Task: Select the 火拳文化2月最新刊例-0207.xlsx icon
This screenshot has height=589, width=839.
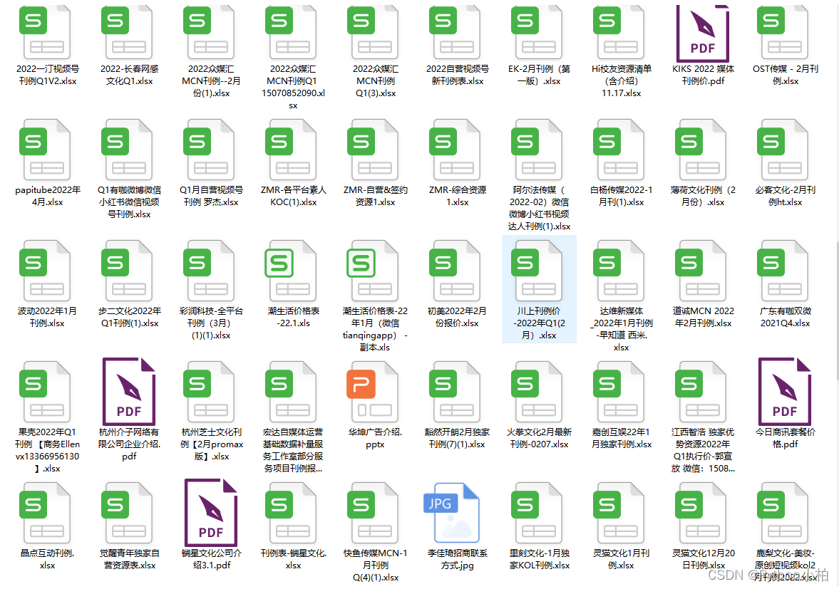Action: point(537,392)
